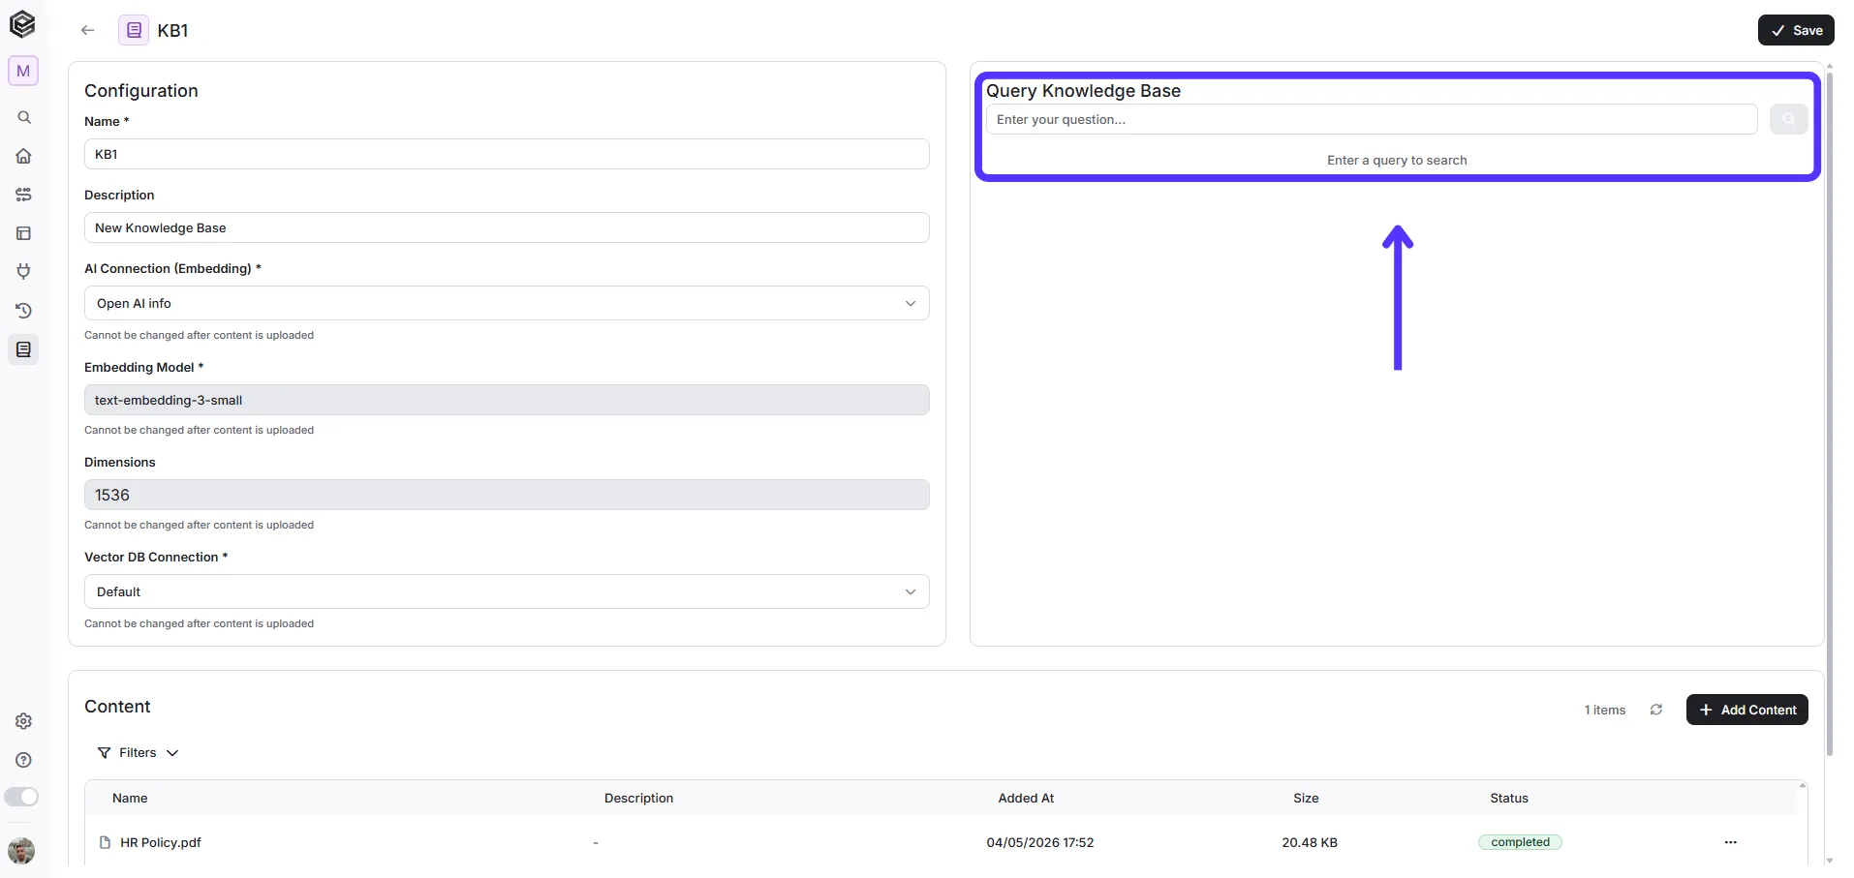Expand the Vector DB Connection dropdown
The height and width of the screenshot is (878, 1854).
[x=507, y=591]
